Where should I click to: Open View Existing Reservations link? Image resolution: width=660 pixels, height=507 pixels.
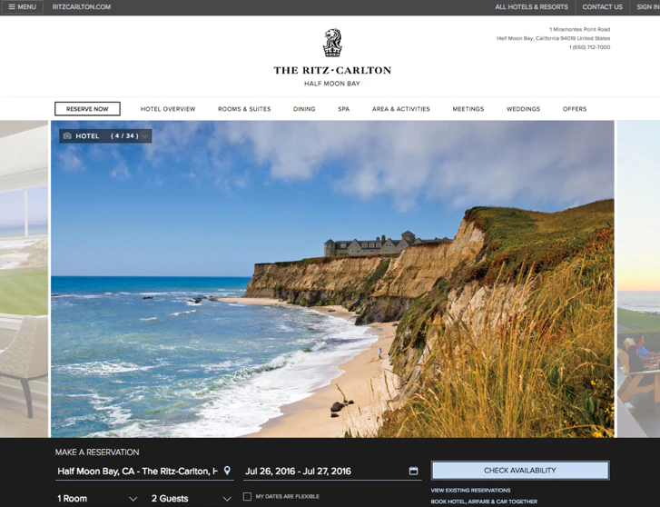(x=470, y=490)
